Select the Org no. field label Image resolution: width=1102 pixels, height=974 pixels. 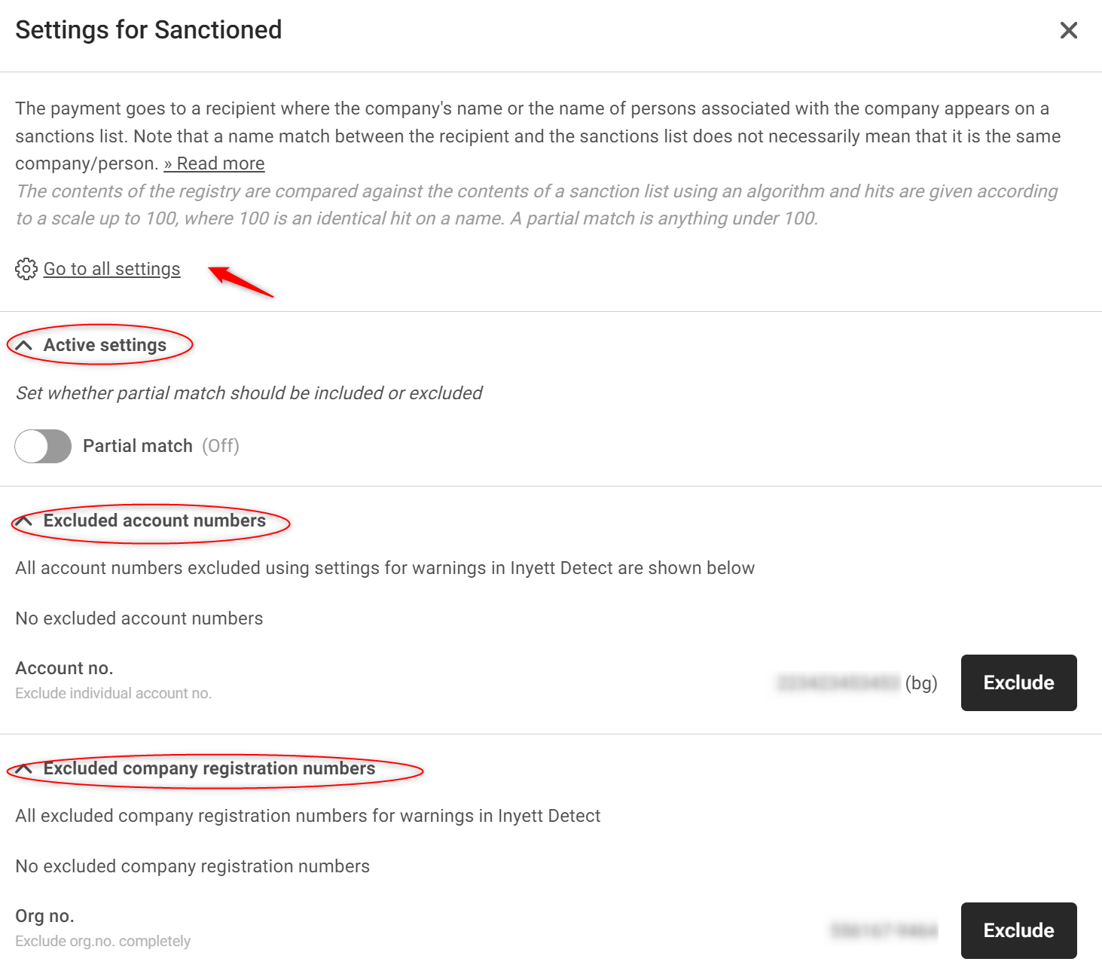click(x=44, y=916)
